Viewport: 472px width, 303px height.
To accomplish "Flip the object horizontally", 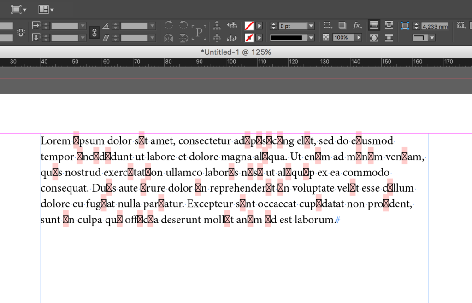I will (168, 38).
